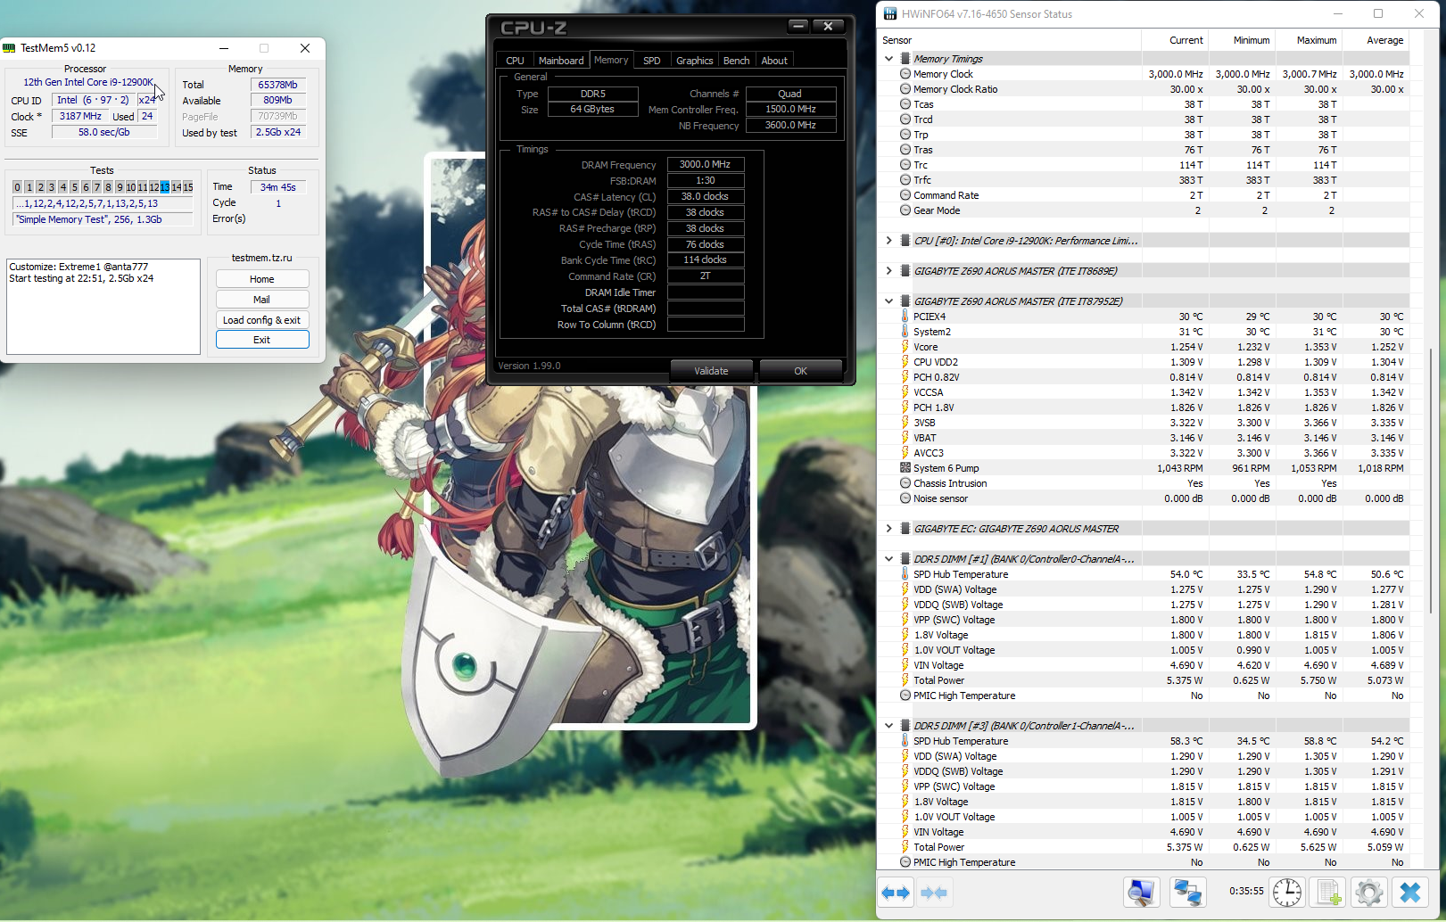Click the voltage bolt icon beside Vcore
This screenshot has height=922, width=1446.
click(905, 347)
